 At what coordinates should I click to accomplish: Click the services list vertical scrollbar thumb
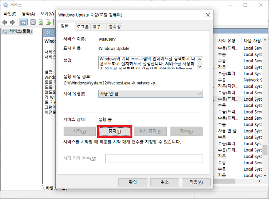pyautogui.click(x=265, y=150)
